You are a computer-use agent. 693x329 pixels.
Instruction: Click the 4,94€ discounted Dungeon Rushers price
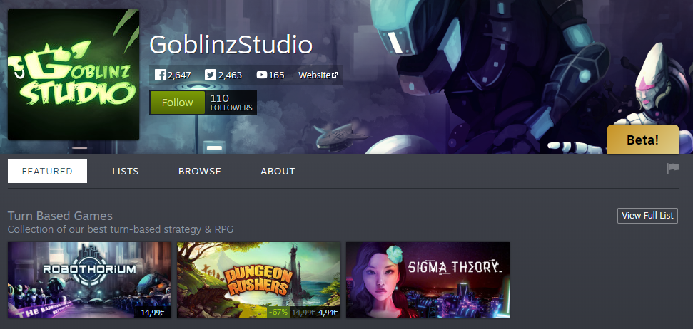(x=328, y=313)
